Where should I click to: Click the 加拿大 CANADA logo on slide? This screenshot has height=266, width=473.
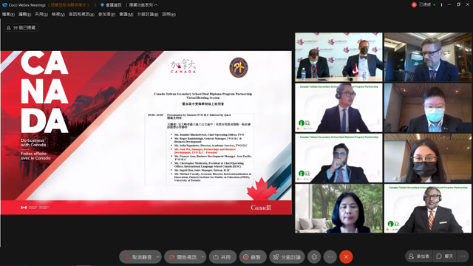click(183, 66)
